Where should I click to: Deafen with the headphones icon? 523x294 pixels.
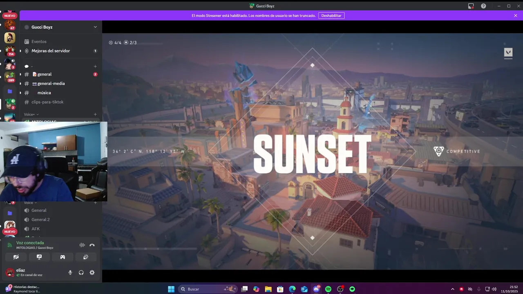(x=81, y=272)
